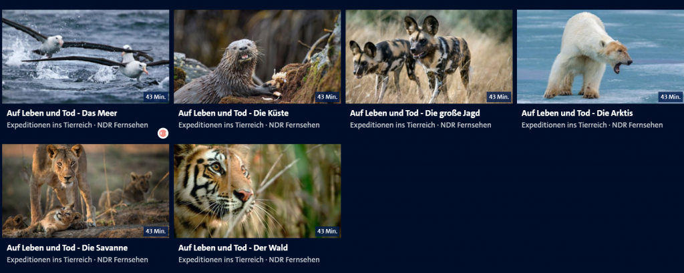
Task: Open the otter thumbnail for Die Küste
Action: (257, 57)
